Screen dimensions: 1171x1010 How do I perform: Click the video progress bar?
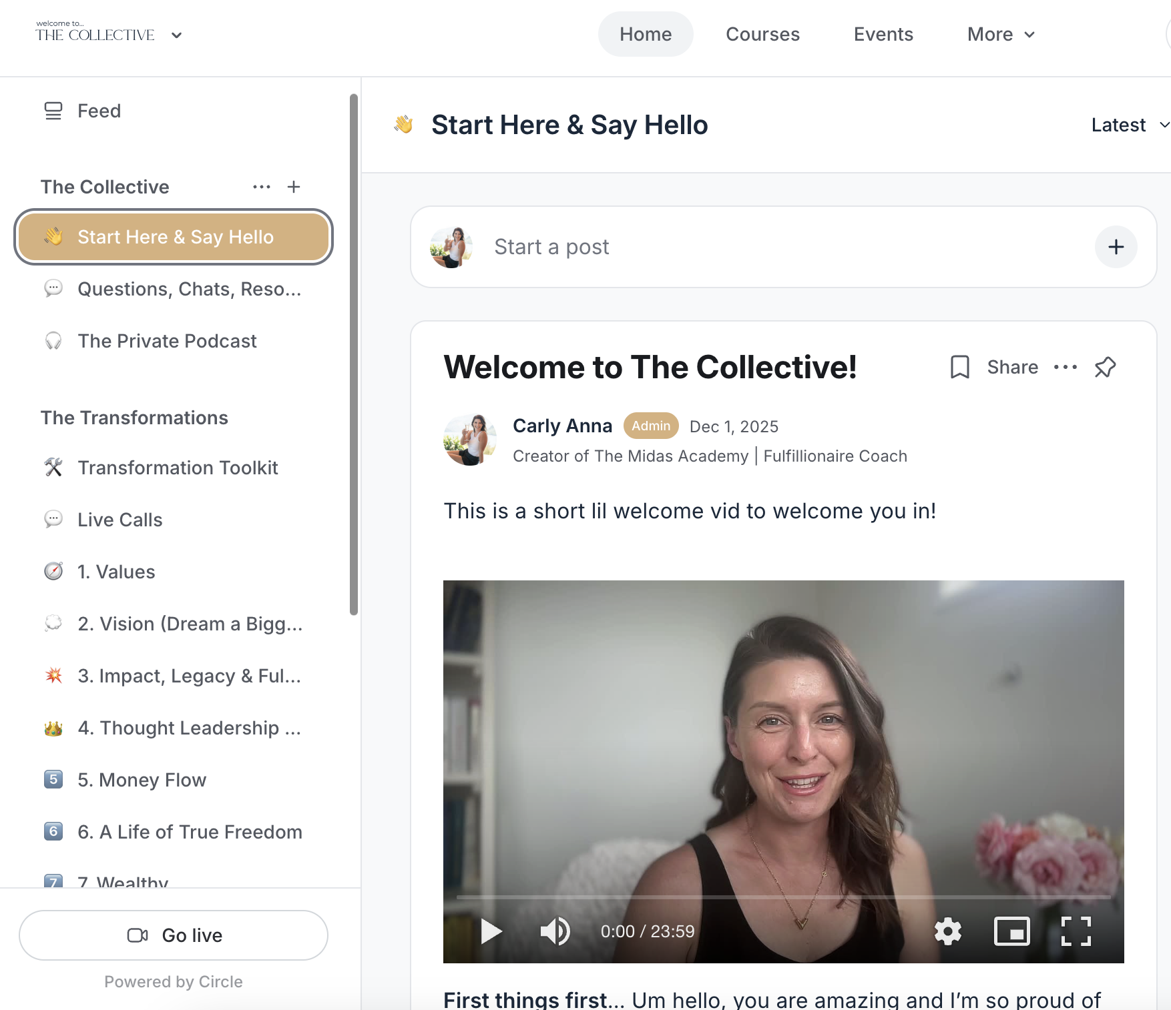pyautogui.click(x=783, y=897)
